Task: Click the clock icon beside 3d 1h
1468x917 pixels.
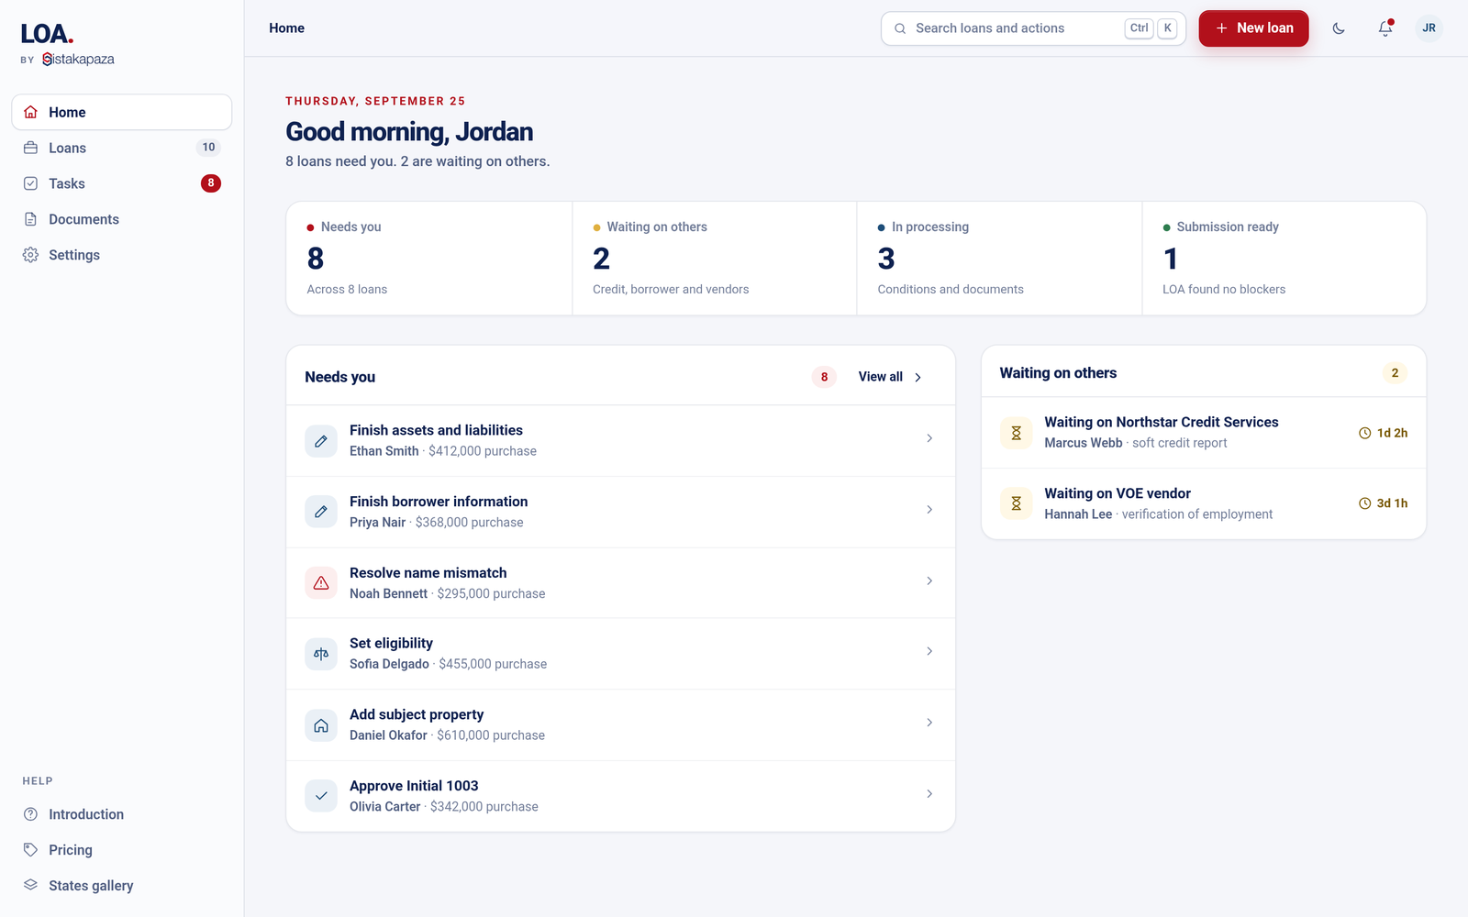Action: tap(1364, 503)
